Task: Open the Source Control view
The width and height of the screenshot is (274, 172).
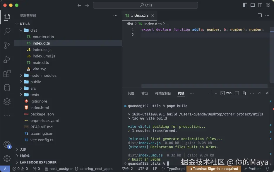Action: click(7, 45)
